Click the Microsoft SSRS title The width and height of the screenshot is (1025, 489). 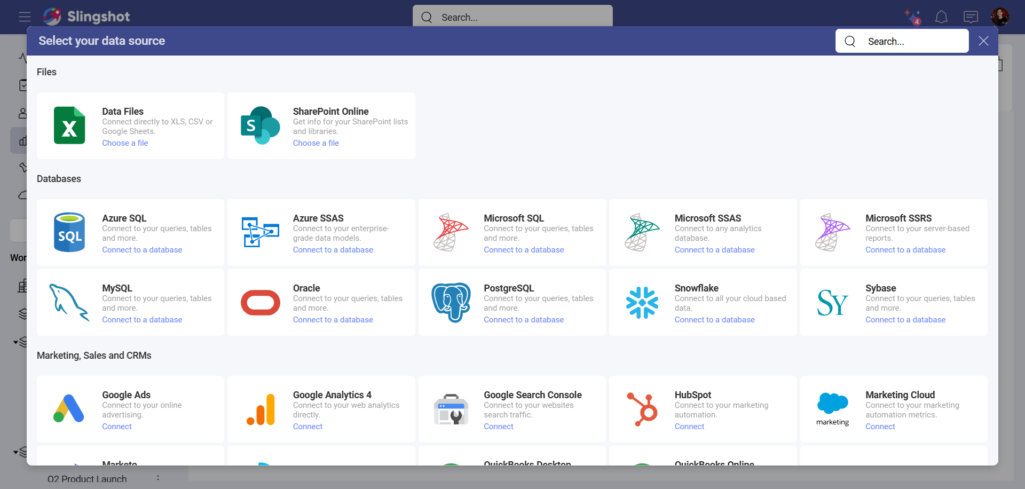[x=898, y=218]
